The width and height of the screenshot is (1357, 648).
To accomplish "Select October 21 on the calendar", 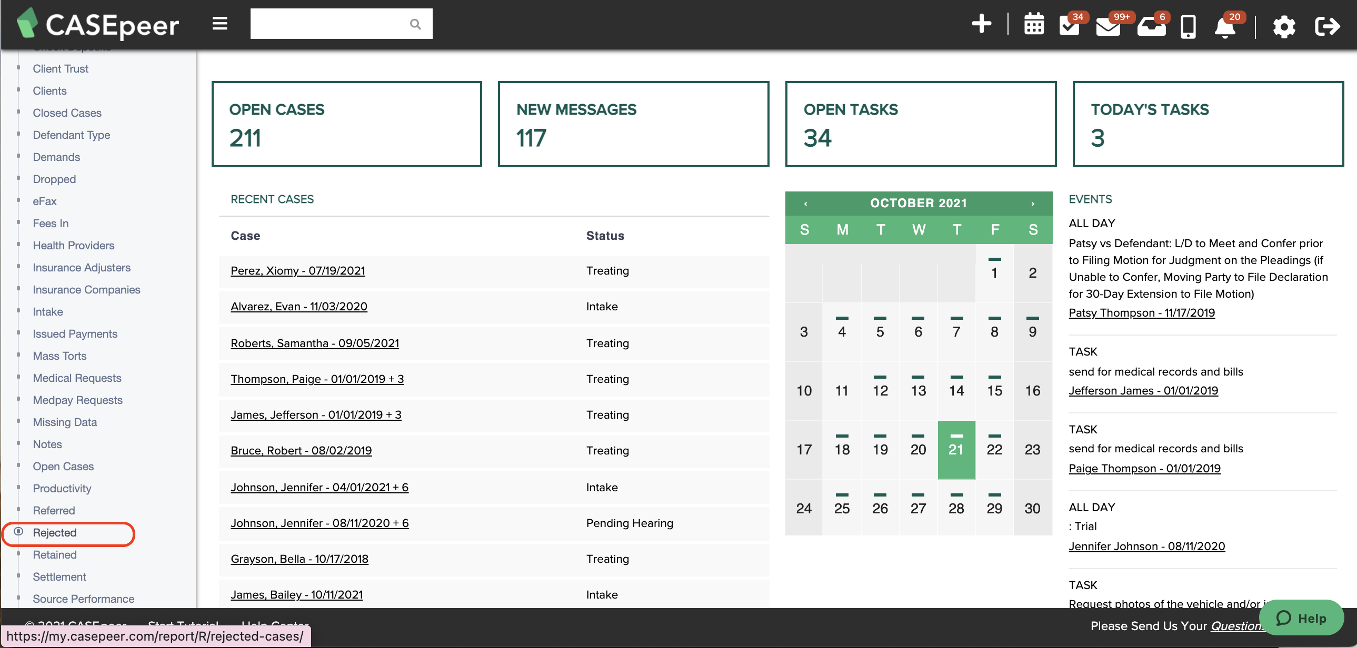I will tap(956, 449).
